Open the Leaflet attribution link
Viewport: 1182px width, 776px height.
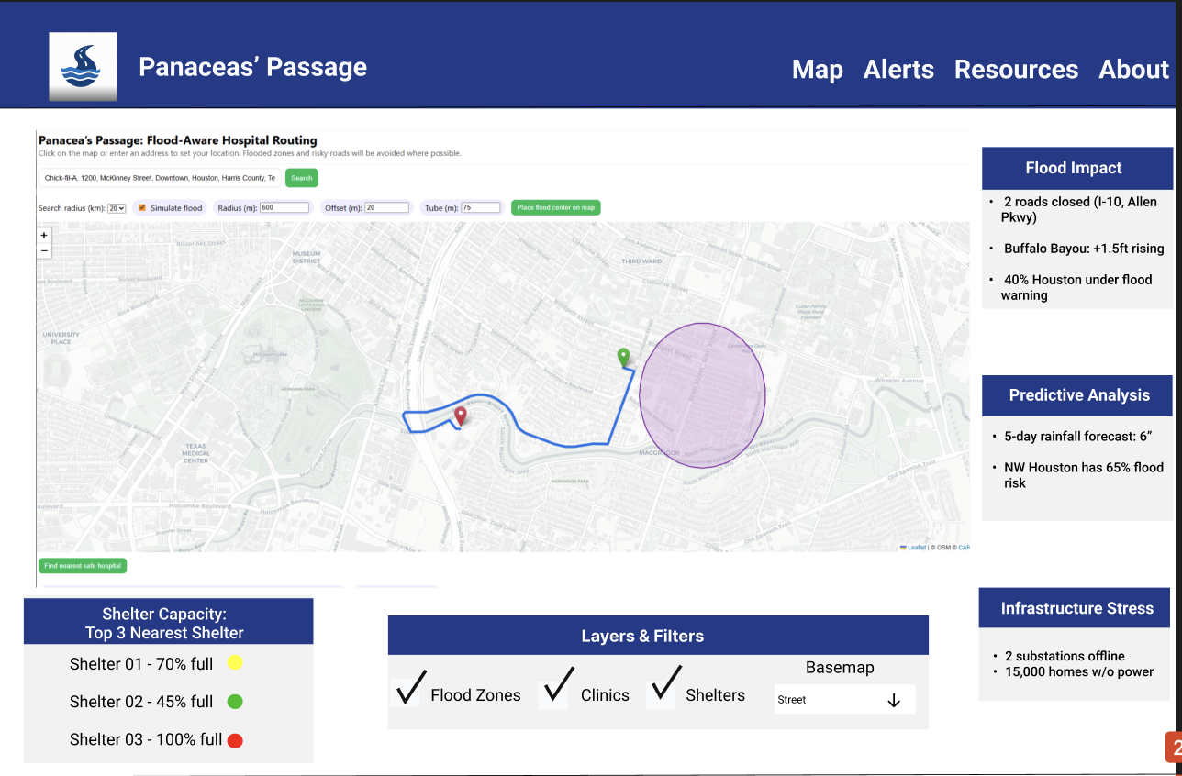click(913, 548)
